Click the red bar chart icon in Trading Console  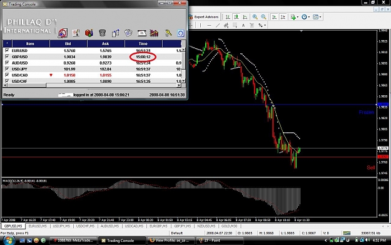154,33
